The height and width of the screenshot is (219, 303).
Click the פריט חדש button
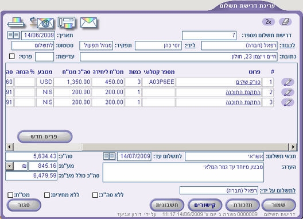pyautogui.click(x=45, y=136)
